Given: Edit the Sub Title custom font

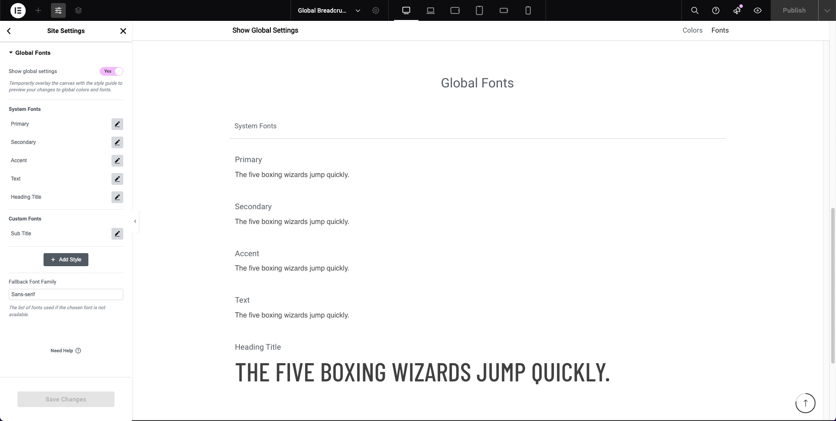Looking at the screenshot, I should pos(117,234).
